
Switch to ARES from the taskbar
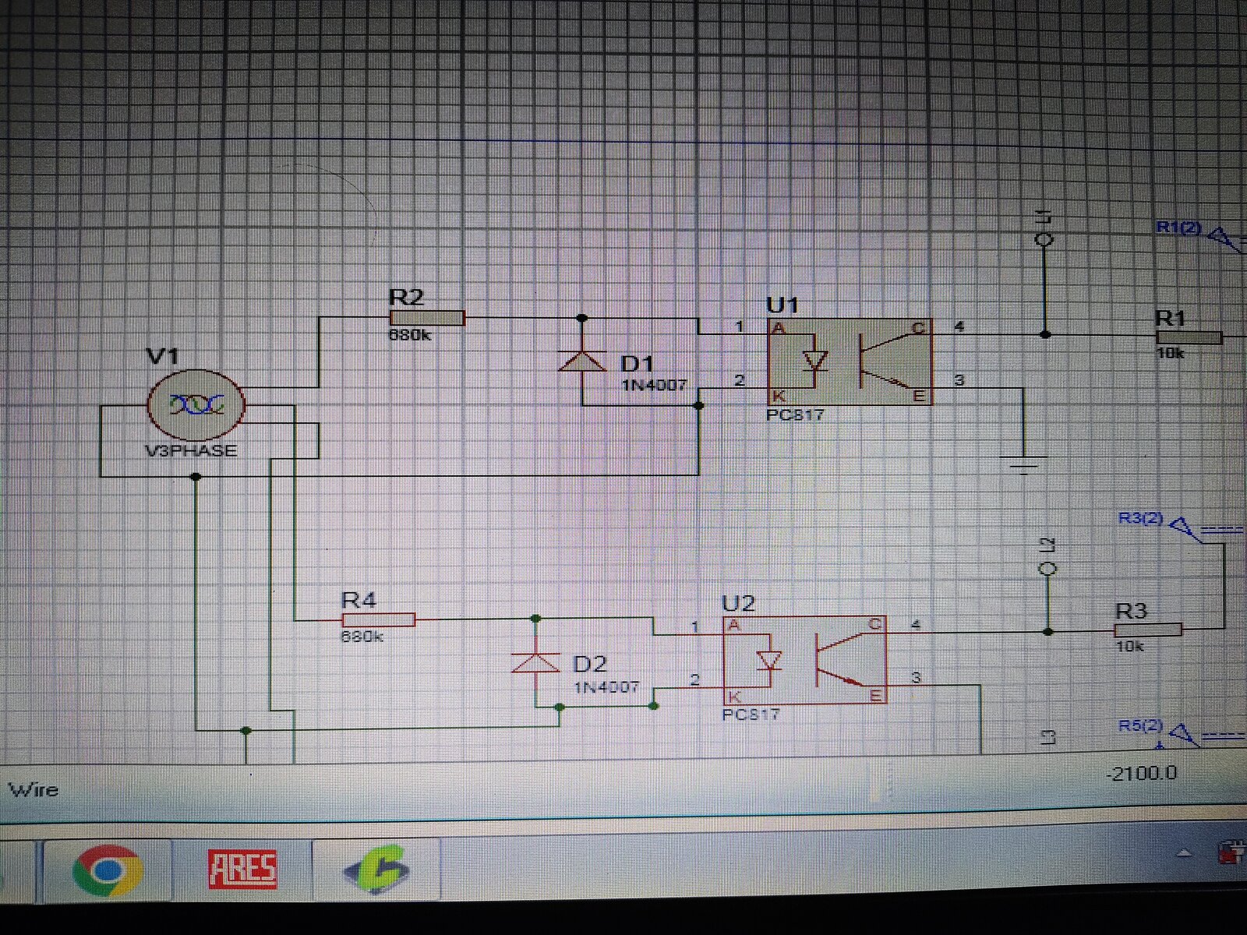pyautogui.click(x=242, y=870)
